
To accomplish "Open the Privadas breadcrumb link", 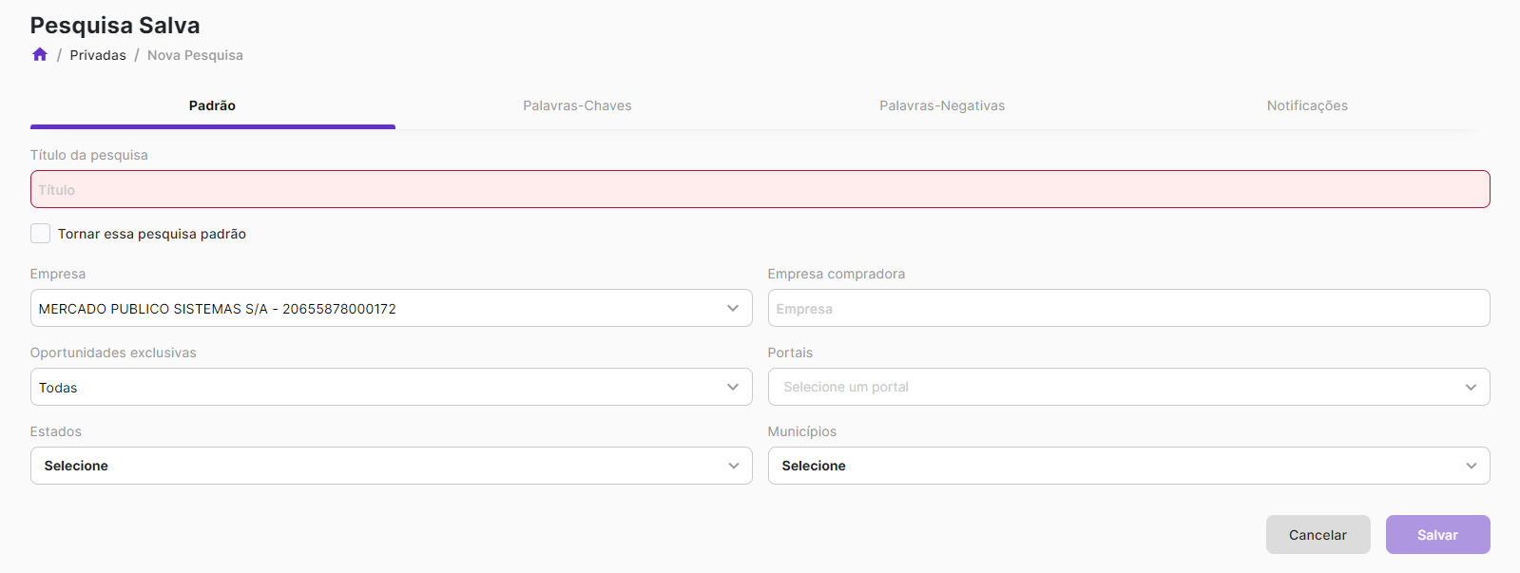I will pos(98,55).
